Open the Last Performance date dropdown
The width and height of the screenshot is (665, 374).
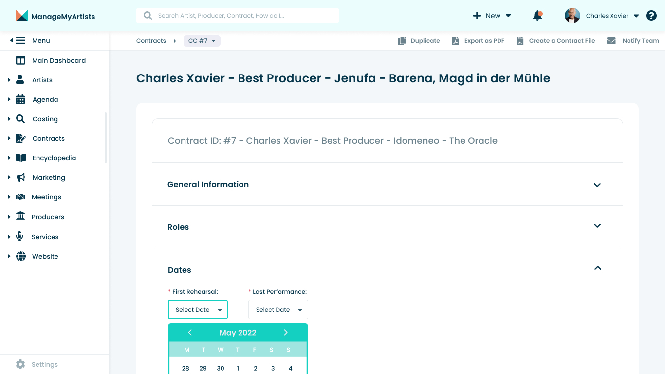point(278,310)
